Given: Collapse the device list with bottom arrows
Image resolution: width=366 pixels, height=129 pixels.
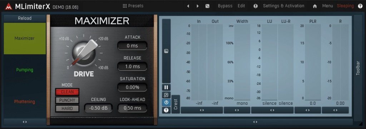Looking at the screenshot, I should [x=25, y=122].
